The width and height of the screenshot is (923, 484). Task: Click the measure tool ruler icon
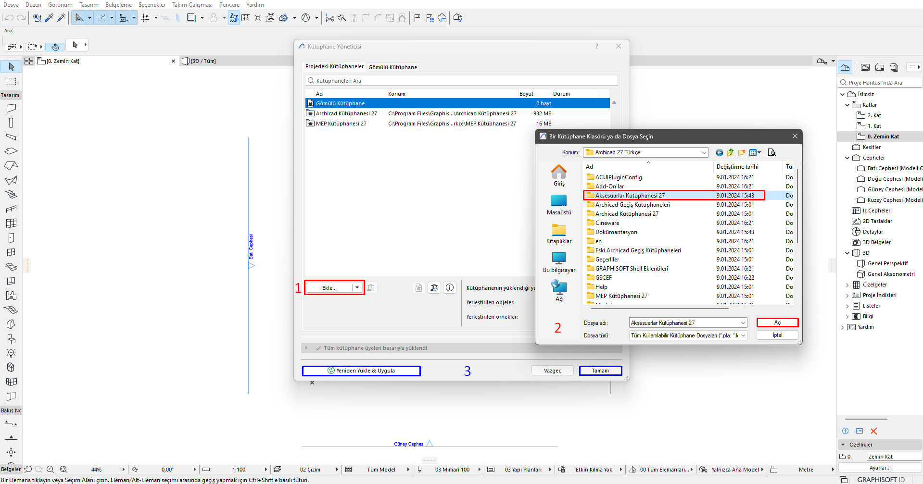[246, 18]
